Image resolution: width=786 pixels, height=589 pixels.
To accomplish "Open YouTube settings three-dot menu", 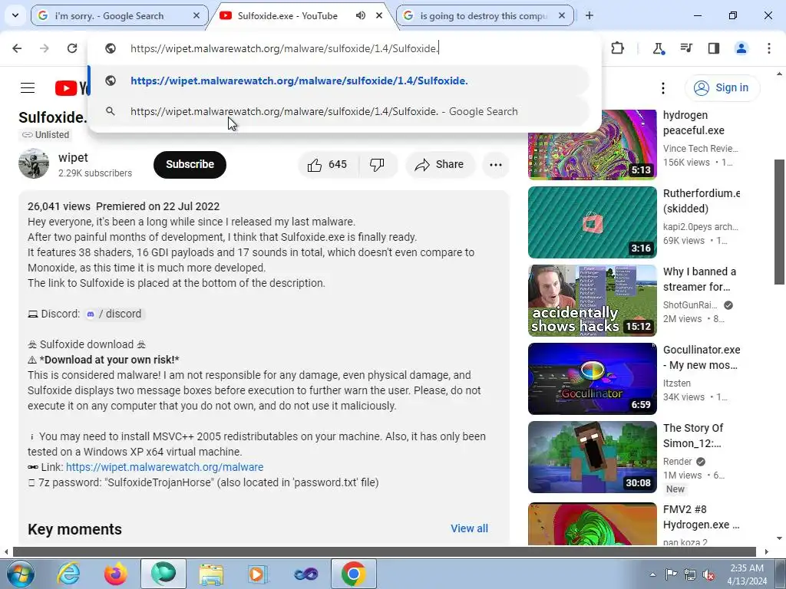I will click(x=663, y=88).
